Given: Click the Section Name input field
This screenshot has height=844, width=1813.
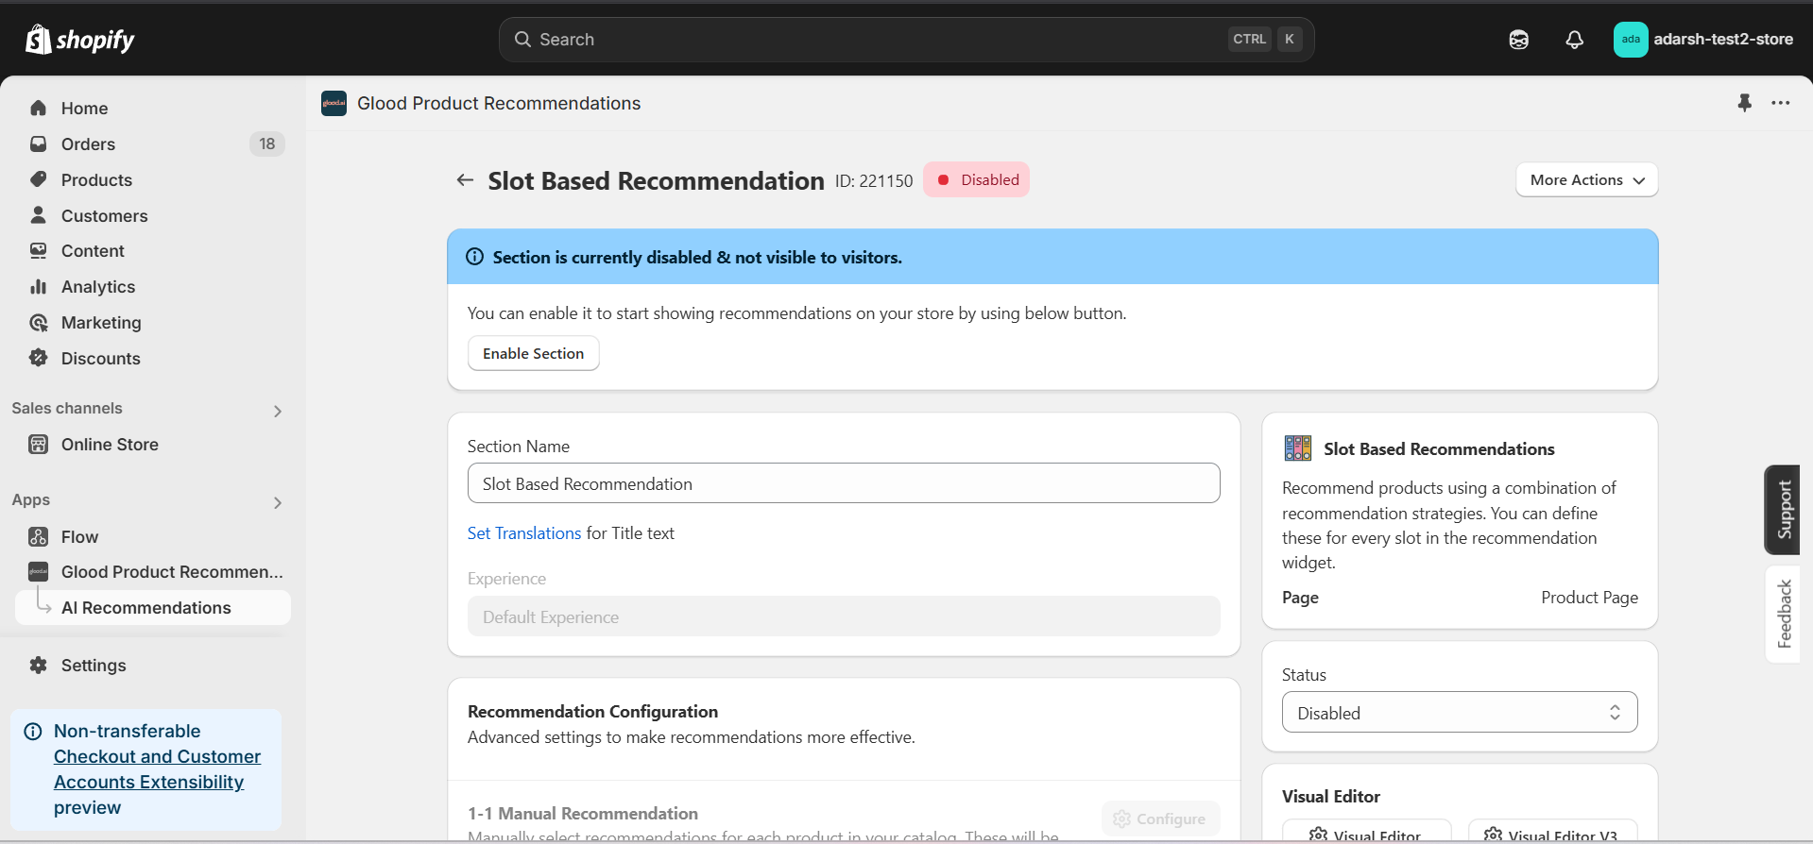Looking at the screenshot, I should pyautogui.click(x=844, y=483).
